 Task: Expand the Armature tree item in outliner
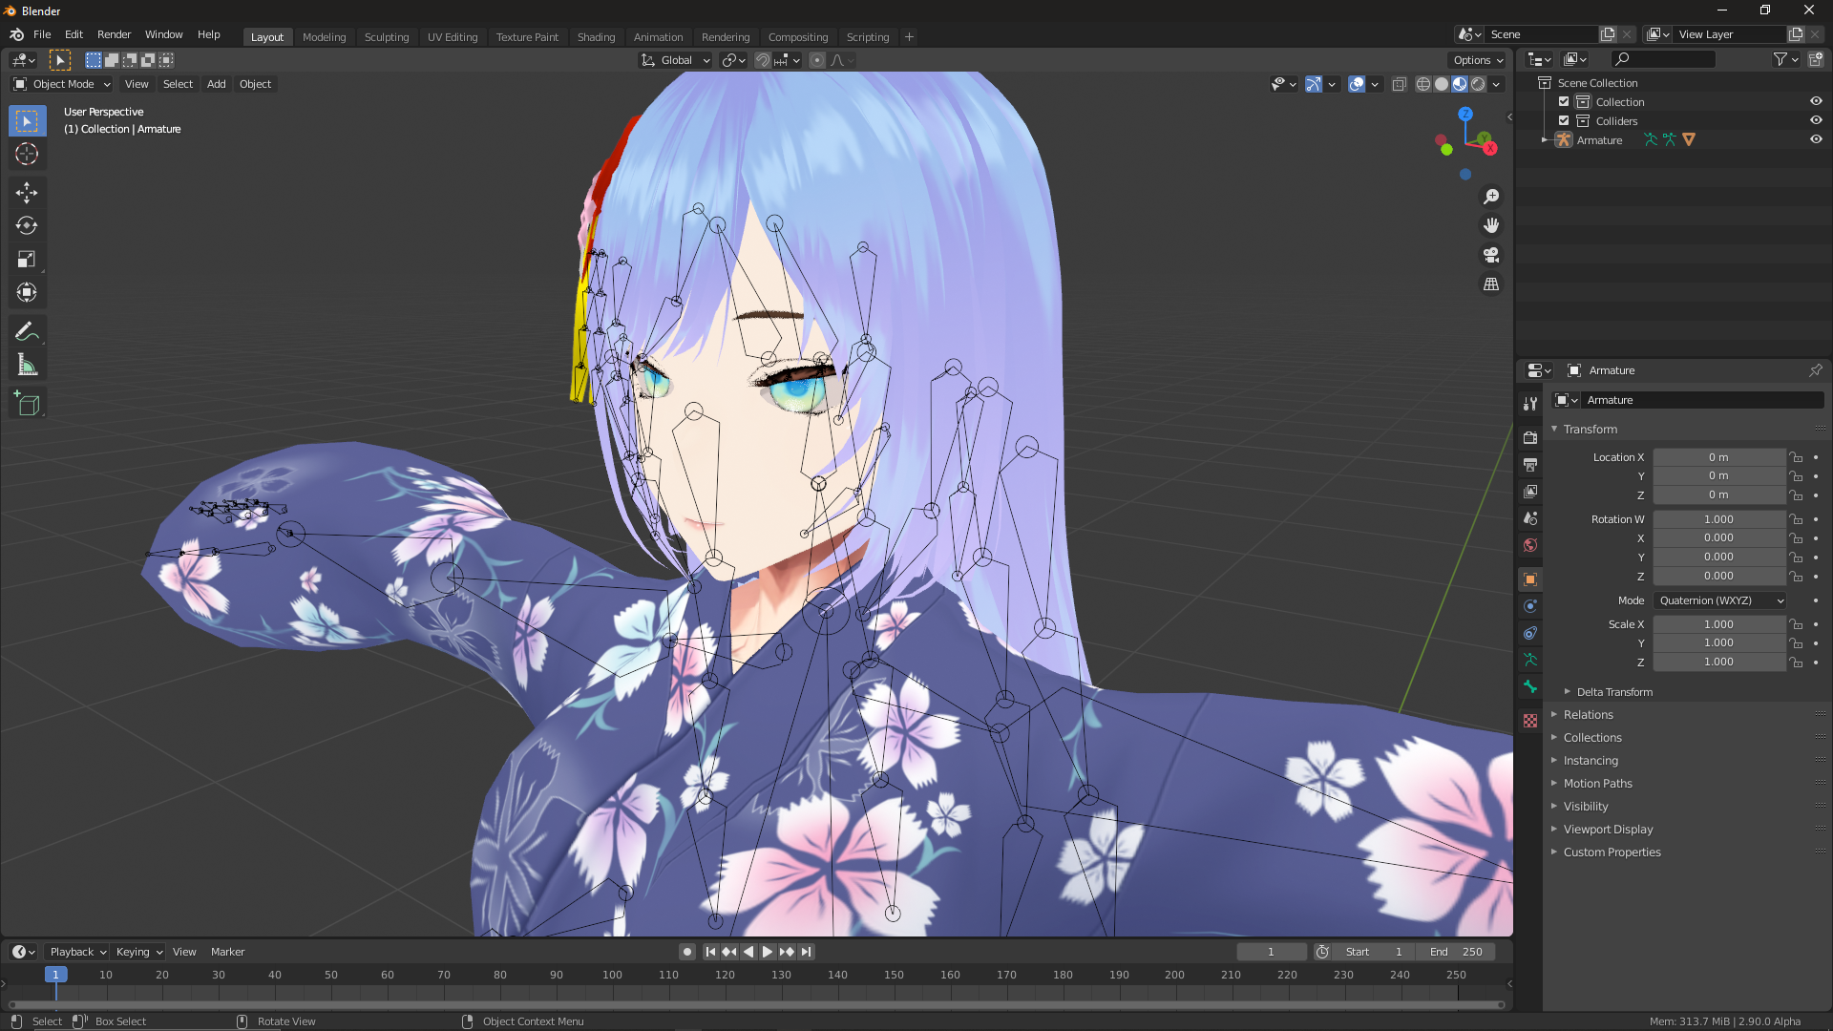click(x=1545, y=140)
